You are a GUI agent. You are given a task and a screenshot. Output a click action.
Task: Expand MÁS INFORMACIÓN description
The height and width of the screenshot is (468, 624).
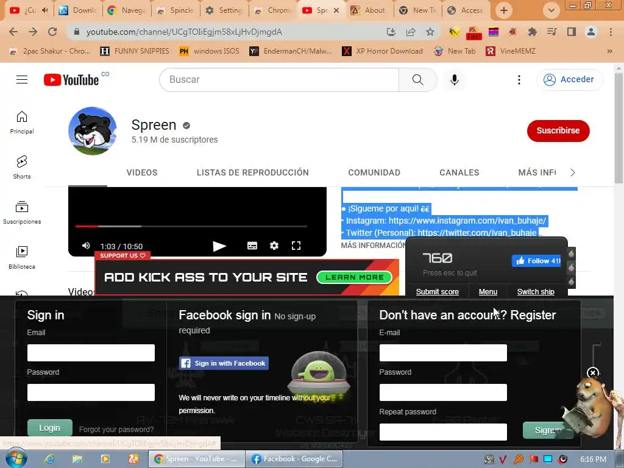[373, 245]
